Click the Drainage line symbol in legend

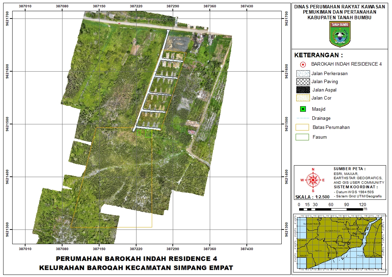303,118
